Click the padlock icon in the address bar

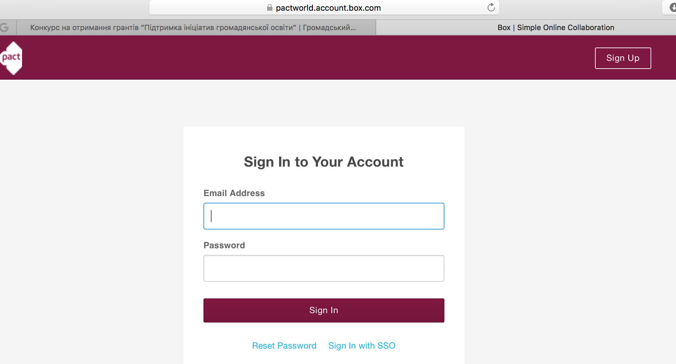pyautogui.click(x=269, y=7)
